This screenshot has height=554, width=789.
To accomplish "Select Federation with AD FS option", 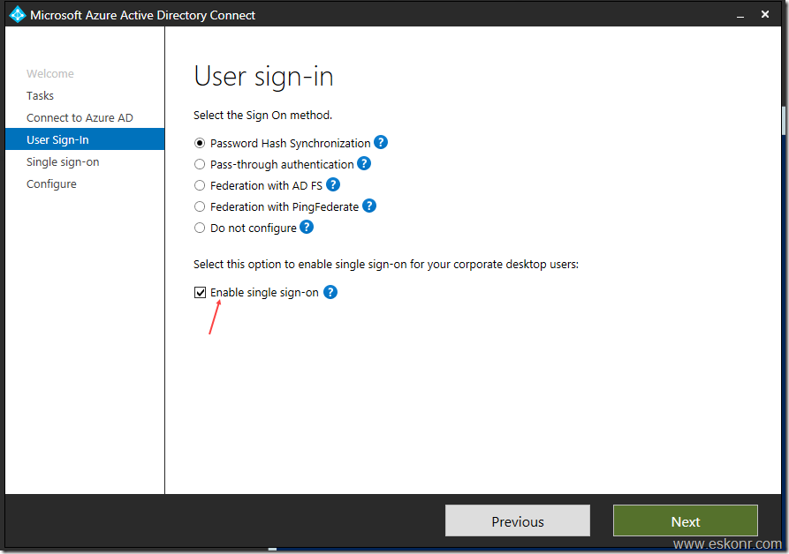I will [x=200, y=185].
